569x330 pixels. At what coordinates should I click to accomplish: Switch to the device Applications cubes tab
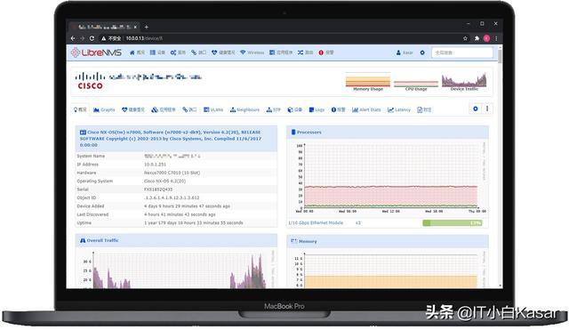point(164,109)
